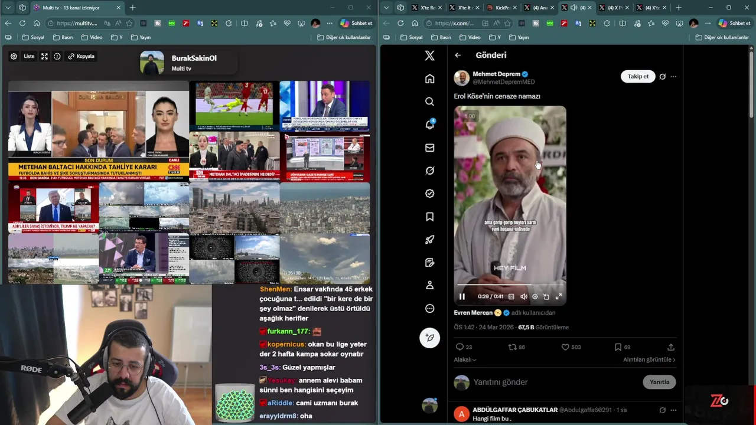Expand the Alakalı replies sort dropdown
This screenshot has width=756, height=425.
(x=465, y=359)
